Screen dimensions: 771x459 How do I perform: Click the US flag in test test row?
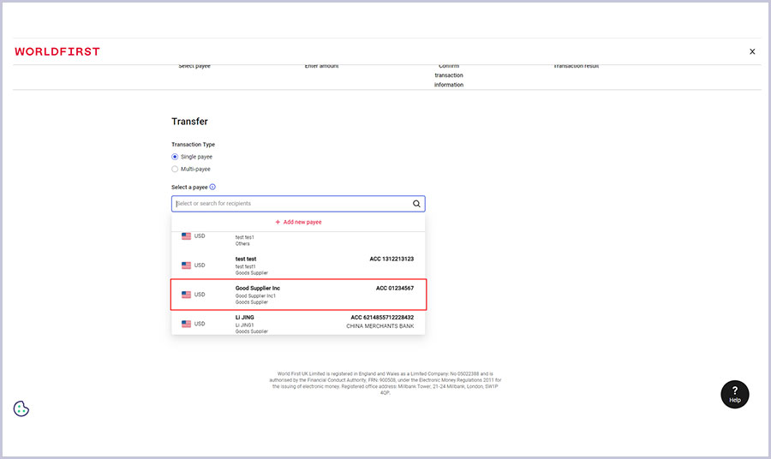(x=186, y=265)
